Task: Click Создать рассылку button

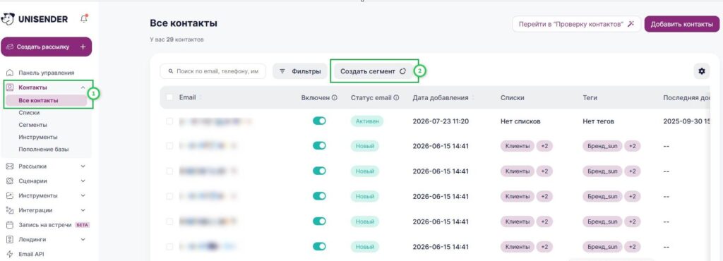Action: 46,47
